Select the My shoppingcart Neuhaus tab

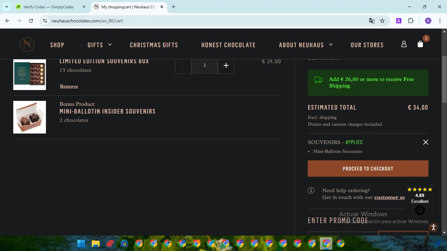[129, 7]
